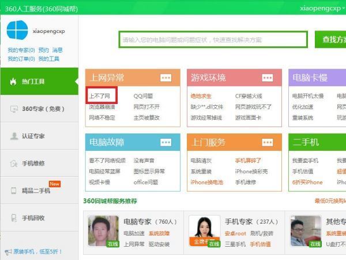Click the person icon beside 认证专家
This screenshot has width=346, height=260.
click(x=13, y=136)
